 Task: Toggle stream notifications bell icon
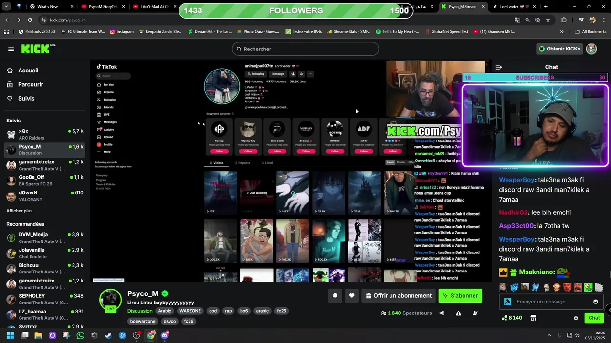[x=335, y=296]
